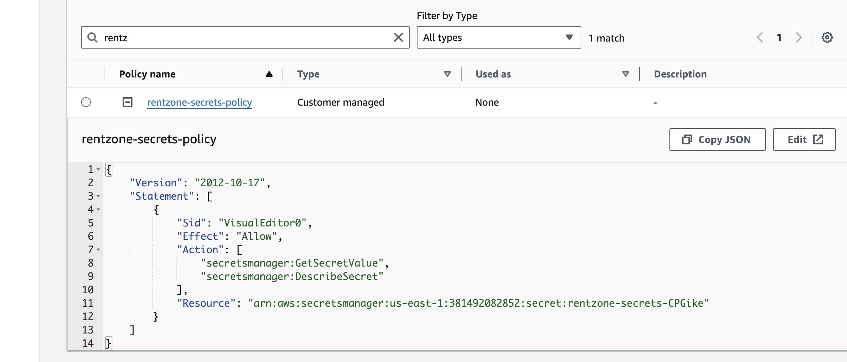The image size is (847, 362).
Task: Fold JSON at line 1
Action: [98, 169]
